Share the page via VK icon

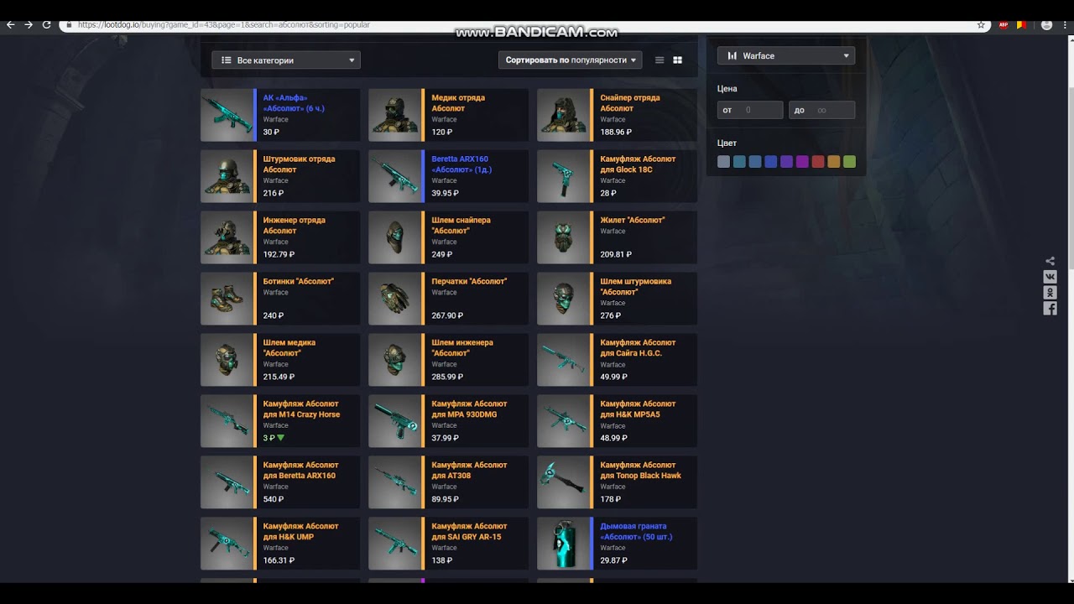[x=1050, y=277]
